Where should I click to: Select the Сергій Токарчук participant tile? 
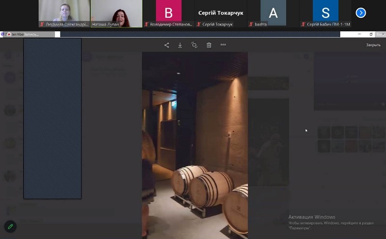[x=221, y=13]
